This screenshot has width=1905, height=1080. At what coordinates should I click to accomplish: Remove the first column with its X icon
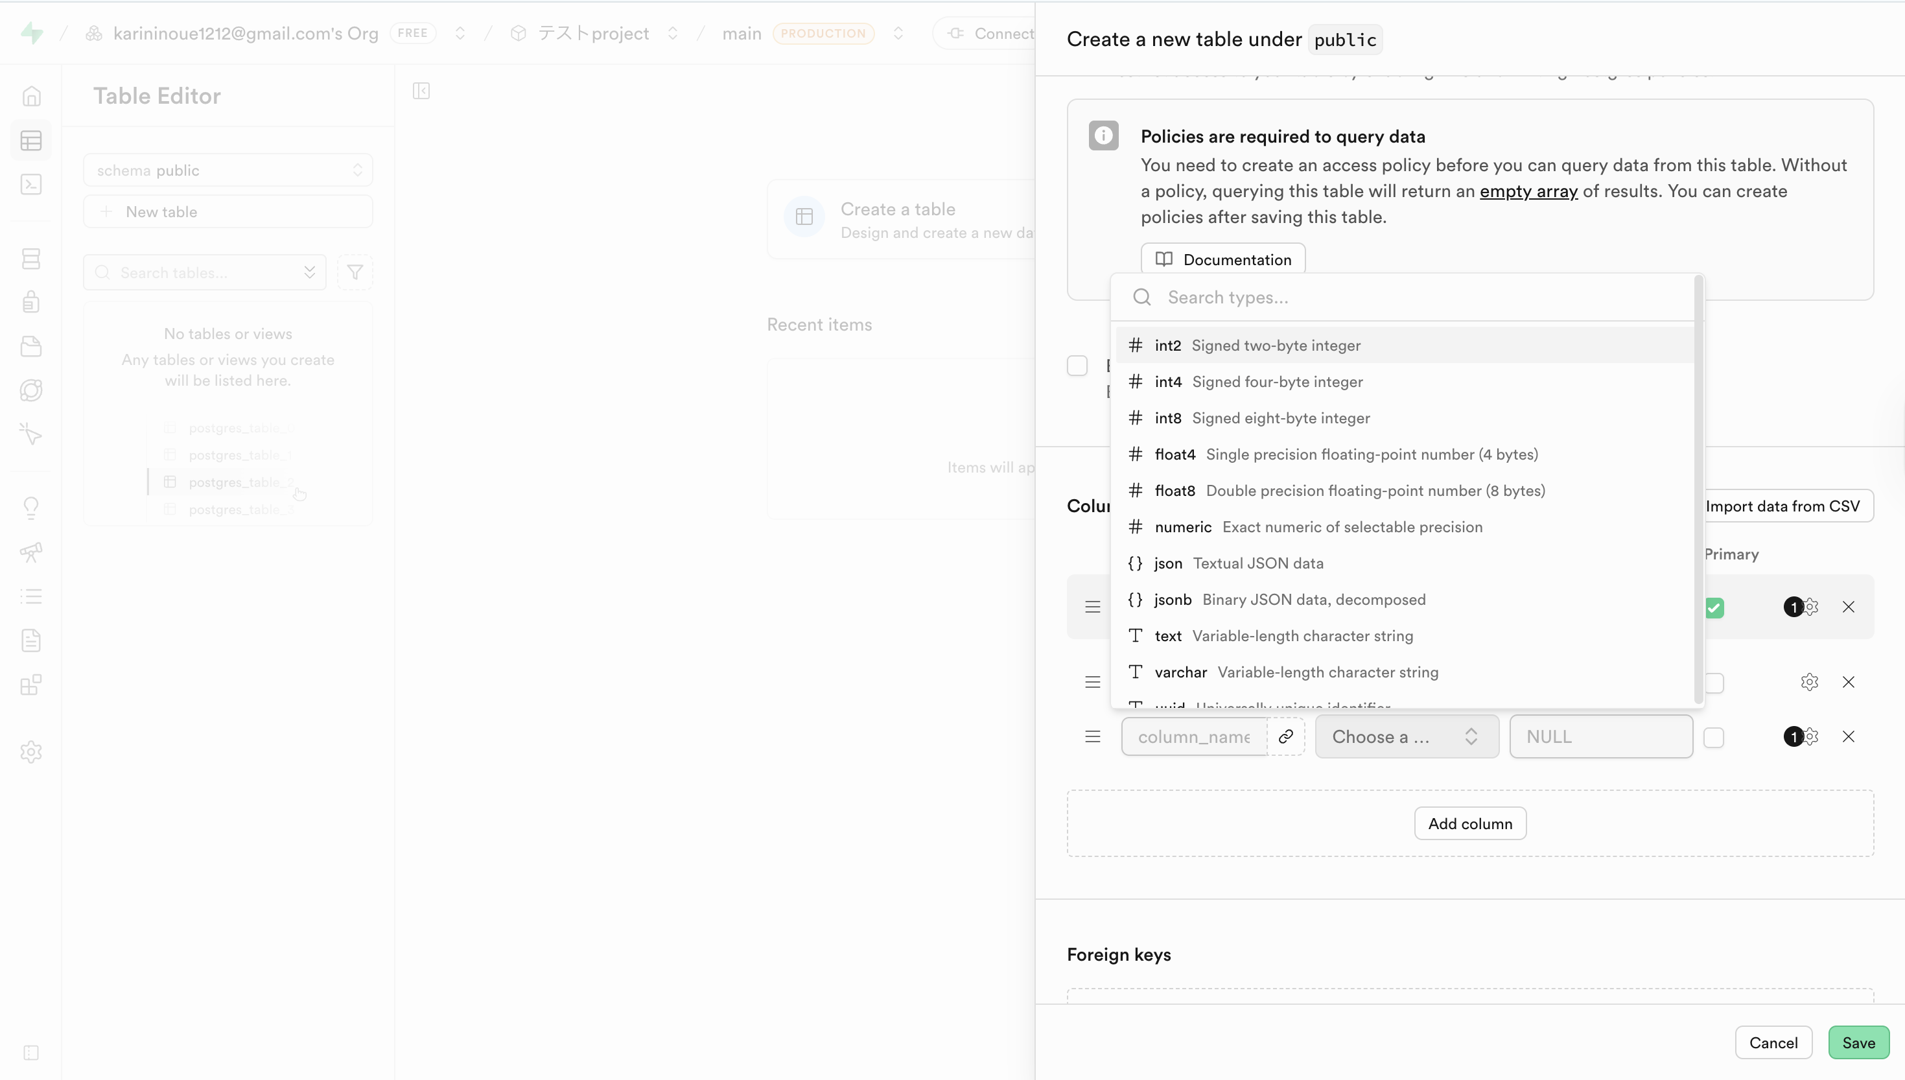1849,607
